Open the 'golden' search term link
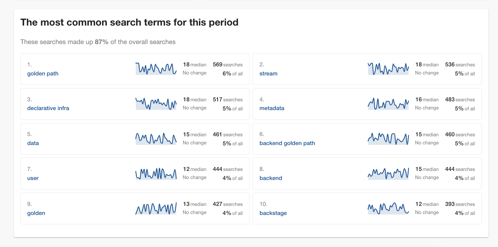498x247 pixels. click(x=36, y=213)
